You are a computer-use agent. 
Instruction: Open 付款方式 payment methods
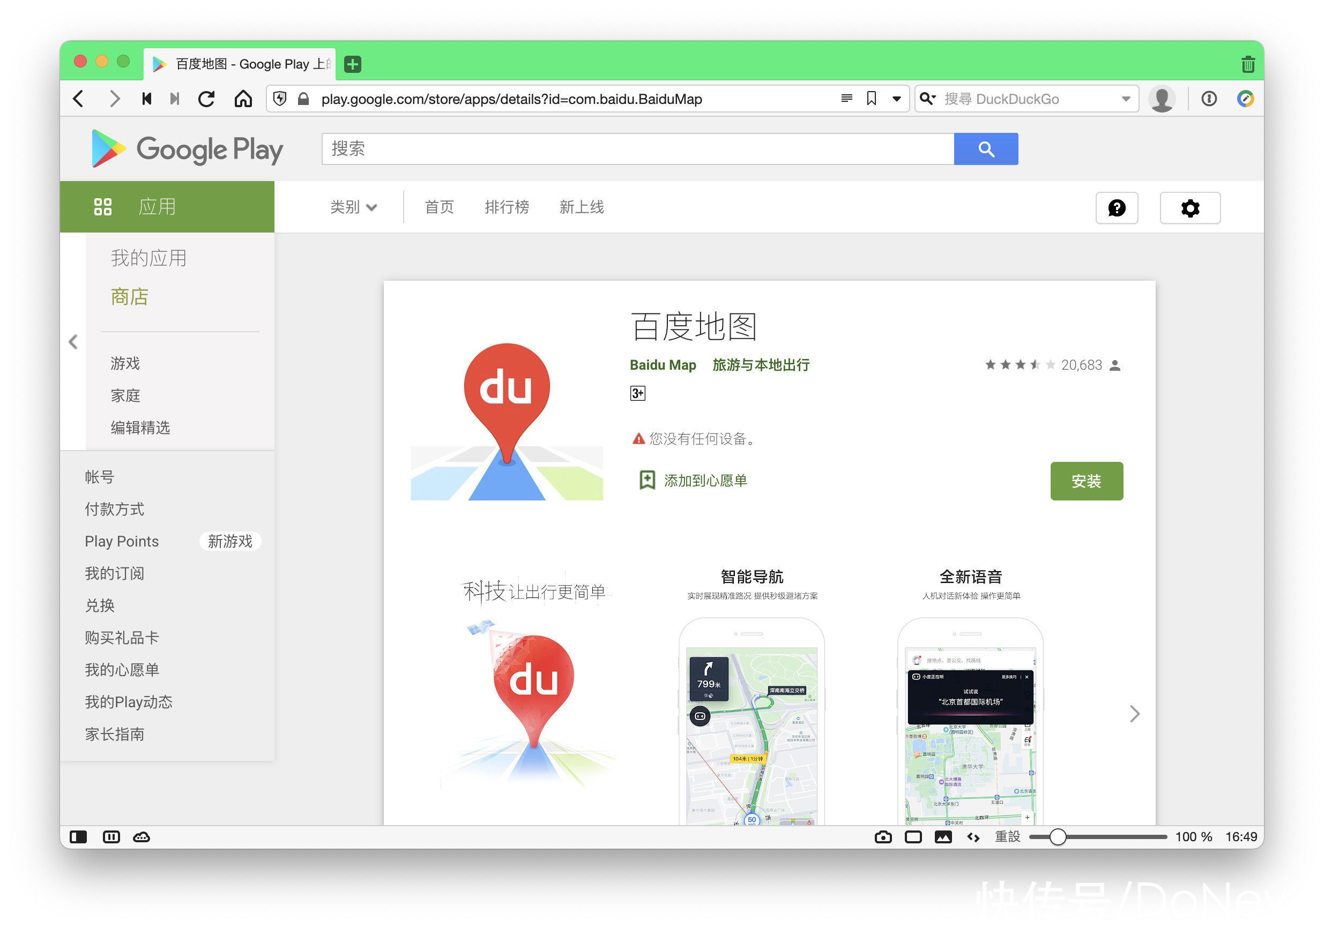[115, 509]
